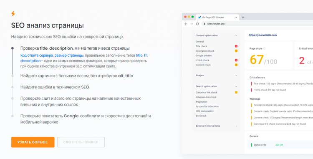This screenshot has height=159, width=313.
Task: Collapse the Content optimization section
Action: pos(236,35)
